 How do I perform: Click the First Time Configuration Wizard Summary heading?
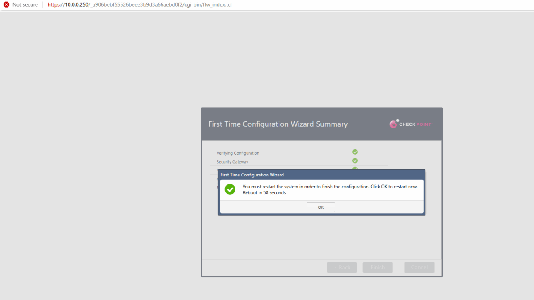278,124
